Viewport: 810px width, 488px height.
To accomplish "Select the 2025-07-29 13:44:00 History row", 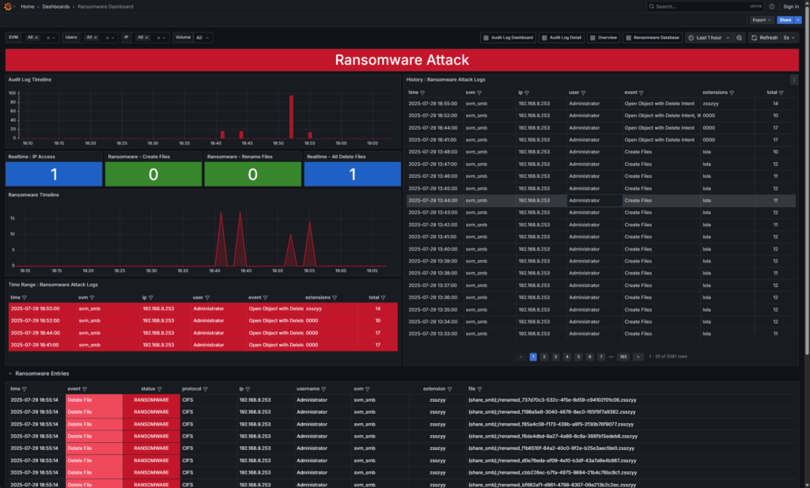I will coord(601,201).
